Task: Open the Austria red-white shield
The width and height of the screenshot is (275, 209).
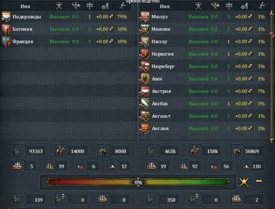Action: [x=145, y=91]
